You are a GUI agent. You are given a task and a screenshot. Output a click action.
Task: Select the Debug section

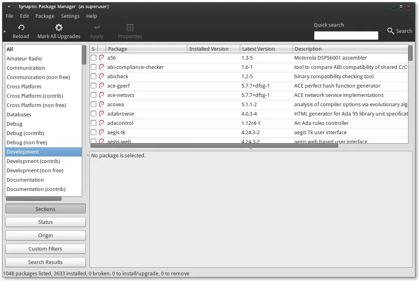point(43,124)
